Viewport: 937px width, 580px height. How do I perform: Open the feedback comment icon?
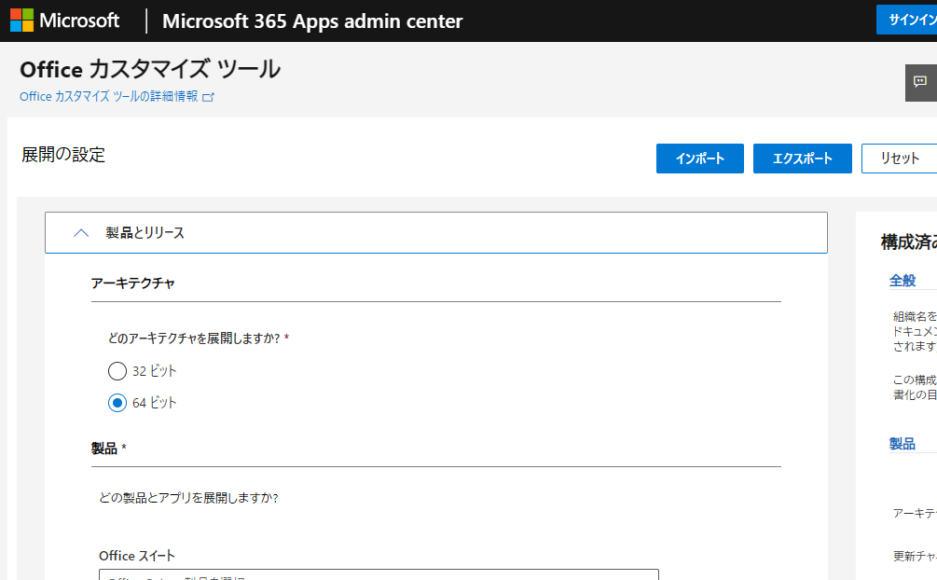click(x=921, y=82)
